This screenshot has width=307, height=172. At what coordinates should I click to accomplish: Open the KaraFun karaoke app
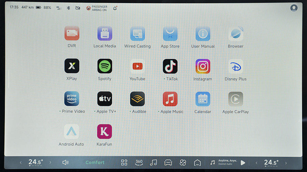[x=104, y=132]
